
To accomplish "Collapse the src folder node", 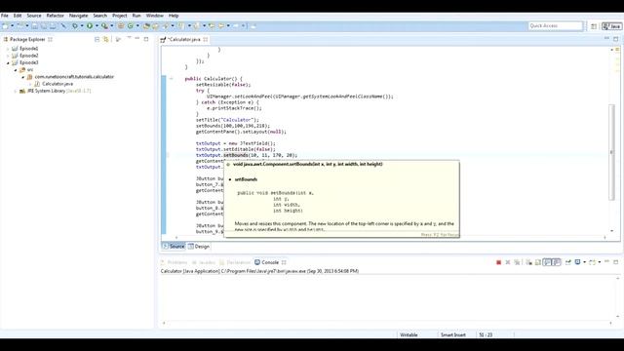I will point(16,70).
